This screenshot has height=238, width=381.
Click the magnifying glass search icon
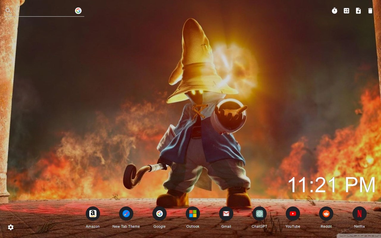click(8, 11)
